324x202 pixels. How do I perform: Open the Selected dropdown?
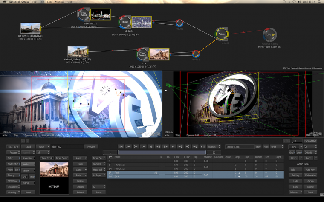295,193
